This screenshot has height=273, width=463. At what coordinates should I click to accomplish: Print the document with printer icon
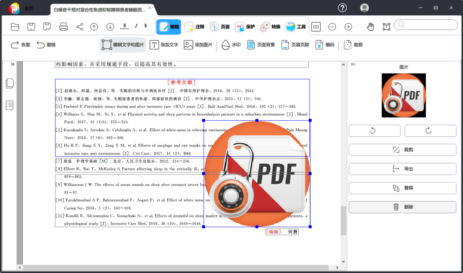(x=63, y=27)
